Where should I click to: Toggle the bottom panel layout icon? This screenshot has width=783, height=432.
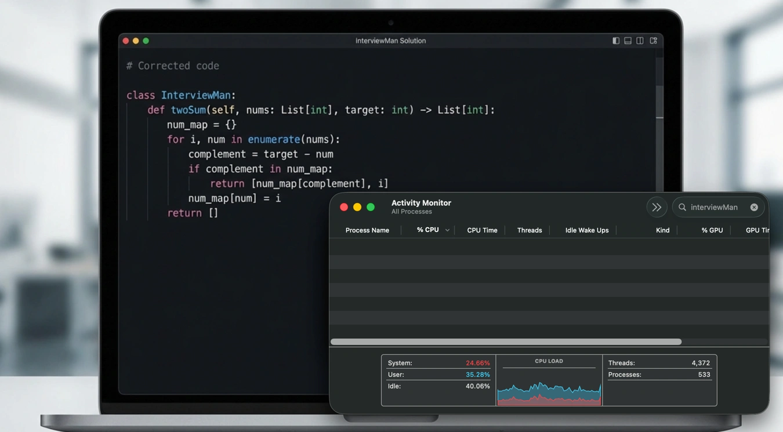628,41
